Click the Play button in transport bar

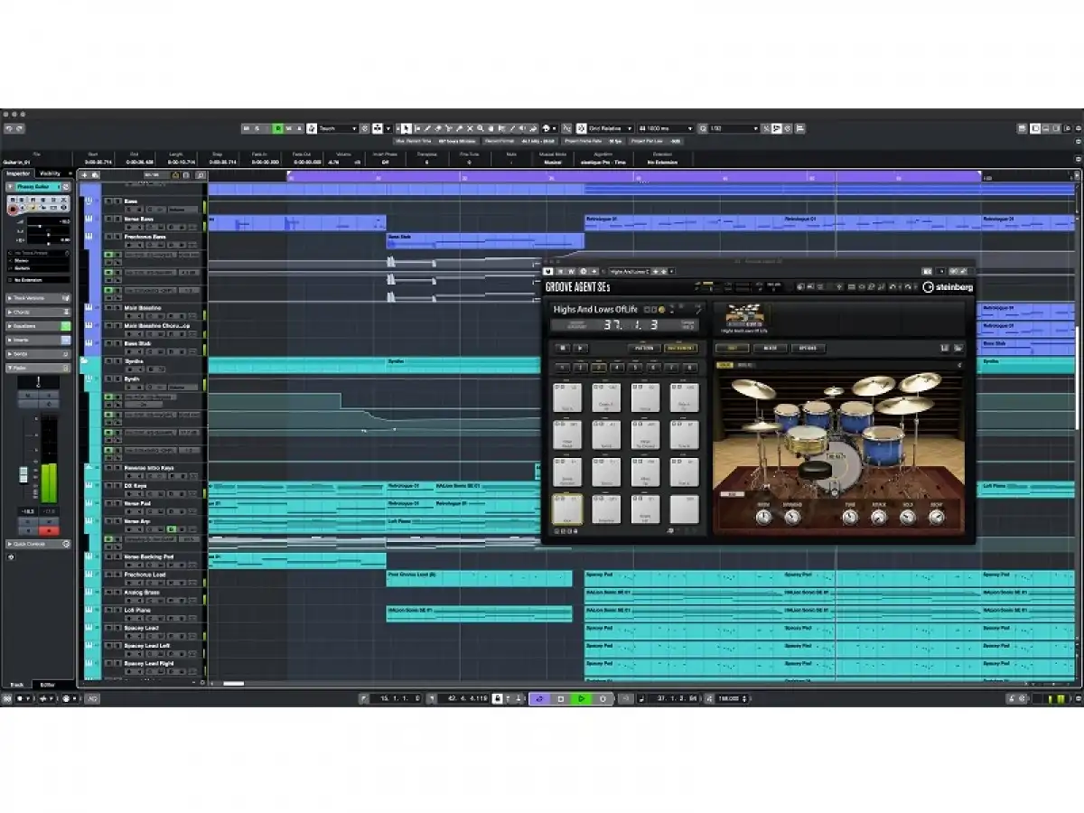[x=581, y=698]
